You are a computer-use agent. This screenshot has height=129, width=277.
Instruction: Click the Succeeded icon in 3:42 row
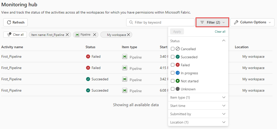point(88,79)
